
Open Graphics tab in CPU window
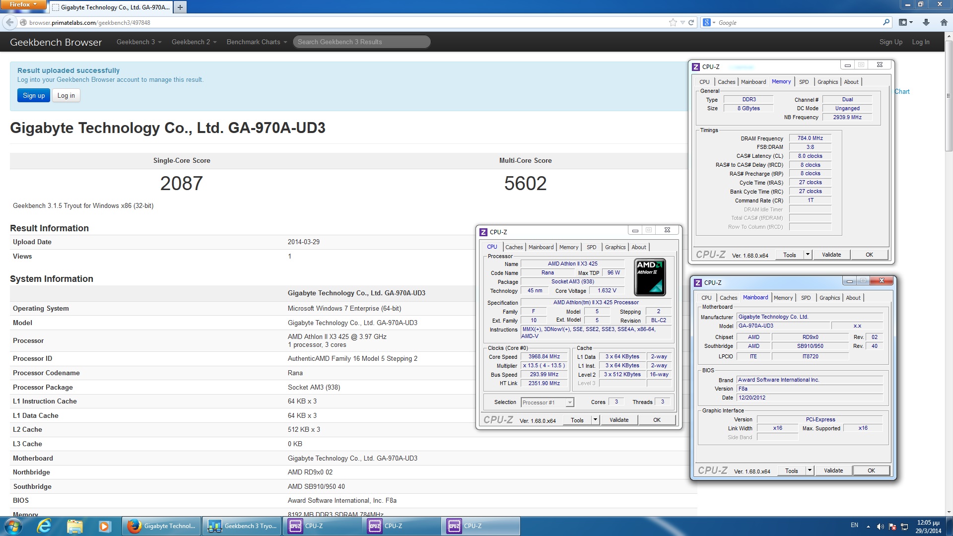tap(615, 247)
